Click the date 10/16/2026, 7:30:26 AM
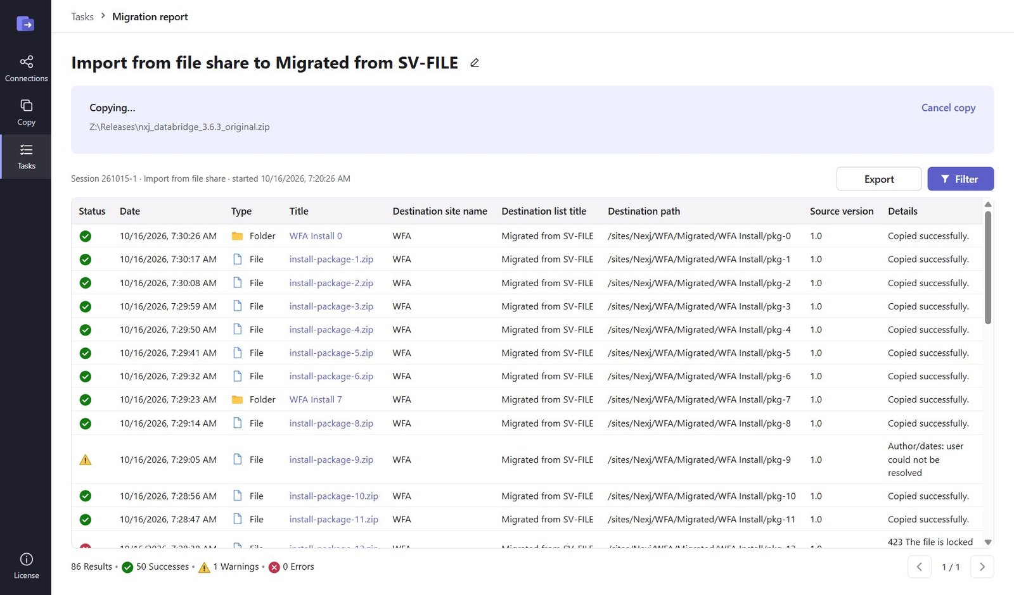 [x=168, y=236]
